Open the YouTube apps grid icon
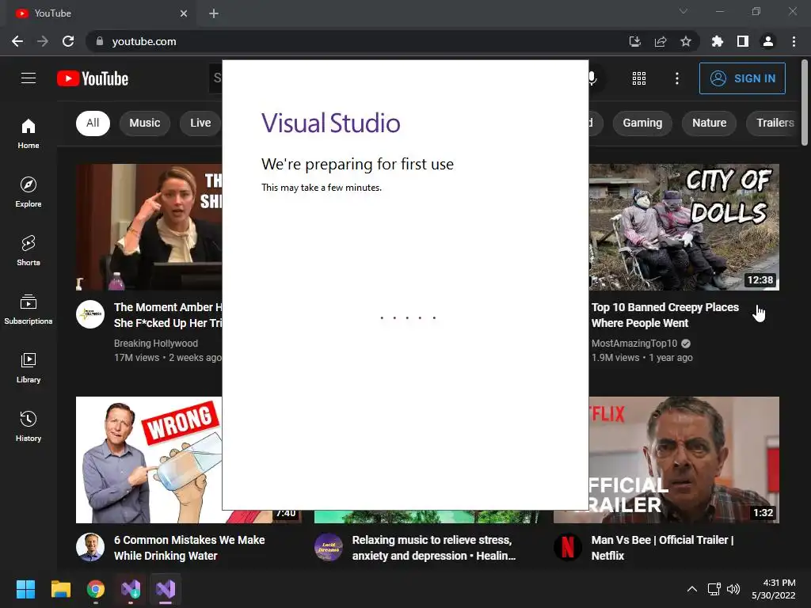Image resolution: width=811 pixels, height=608 pixels. (x=639, y=78)
